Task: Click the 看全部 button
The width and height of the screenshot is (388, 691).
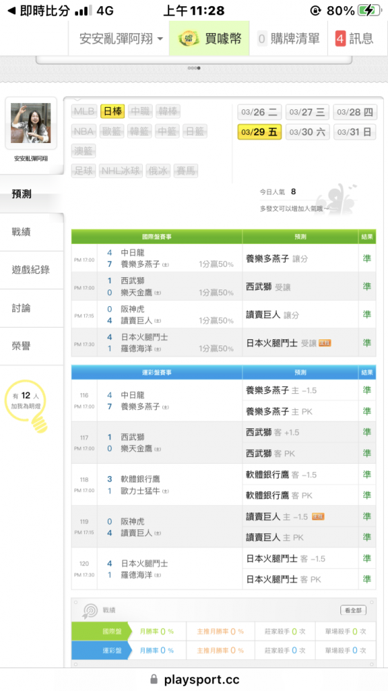Action: (353, 610)
